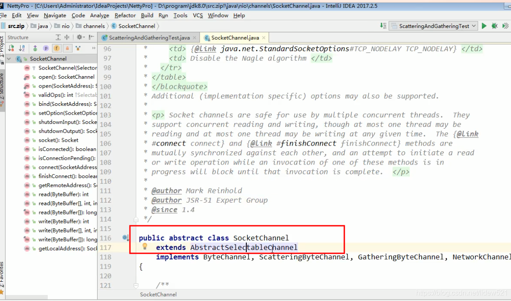Open the ScatteringAndGatheringTest run configuration dropdown

[434, 26]
